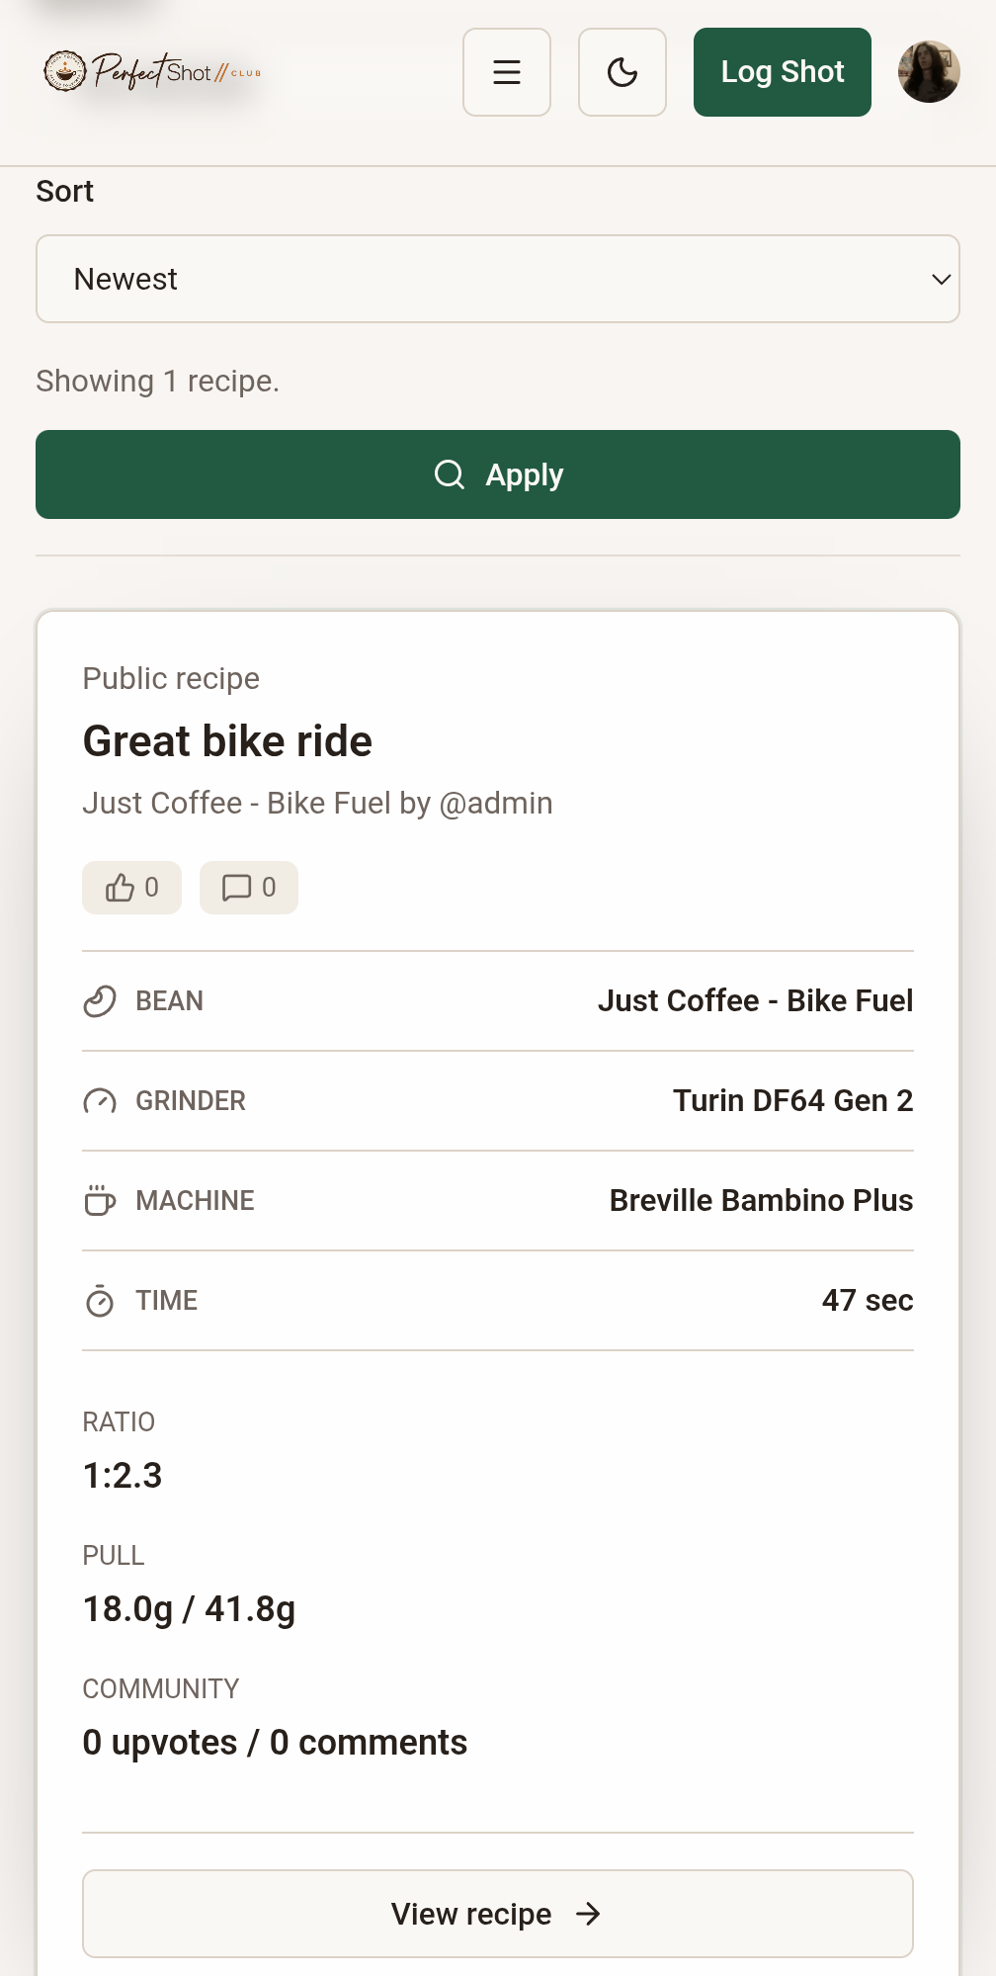The image size is (996, 1976).
Task: Click the machine coffee cup icon
Action: [100, 1201]
